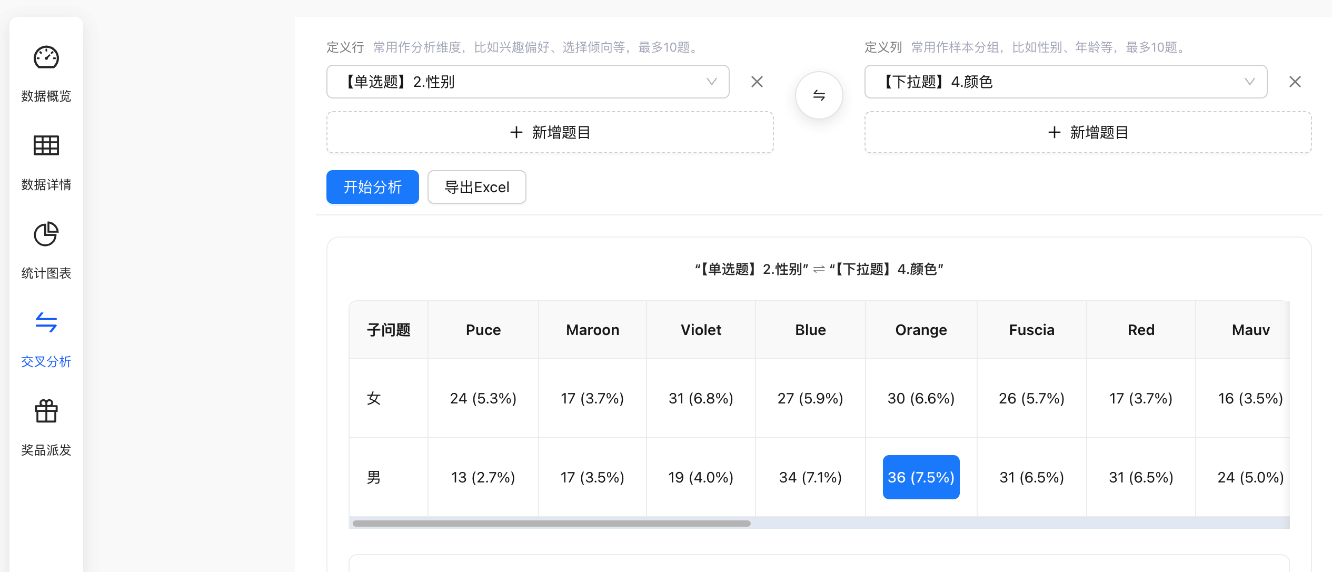
Task: Click the 导出Excel button
Action: 476,187
